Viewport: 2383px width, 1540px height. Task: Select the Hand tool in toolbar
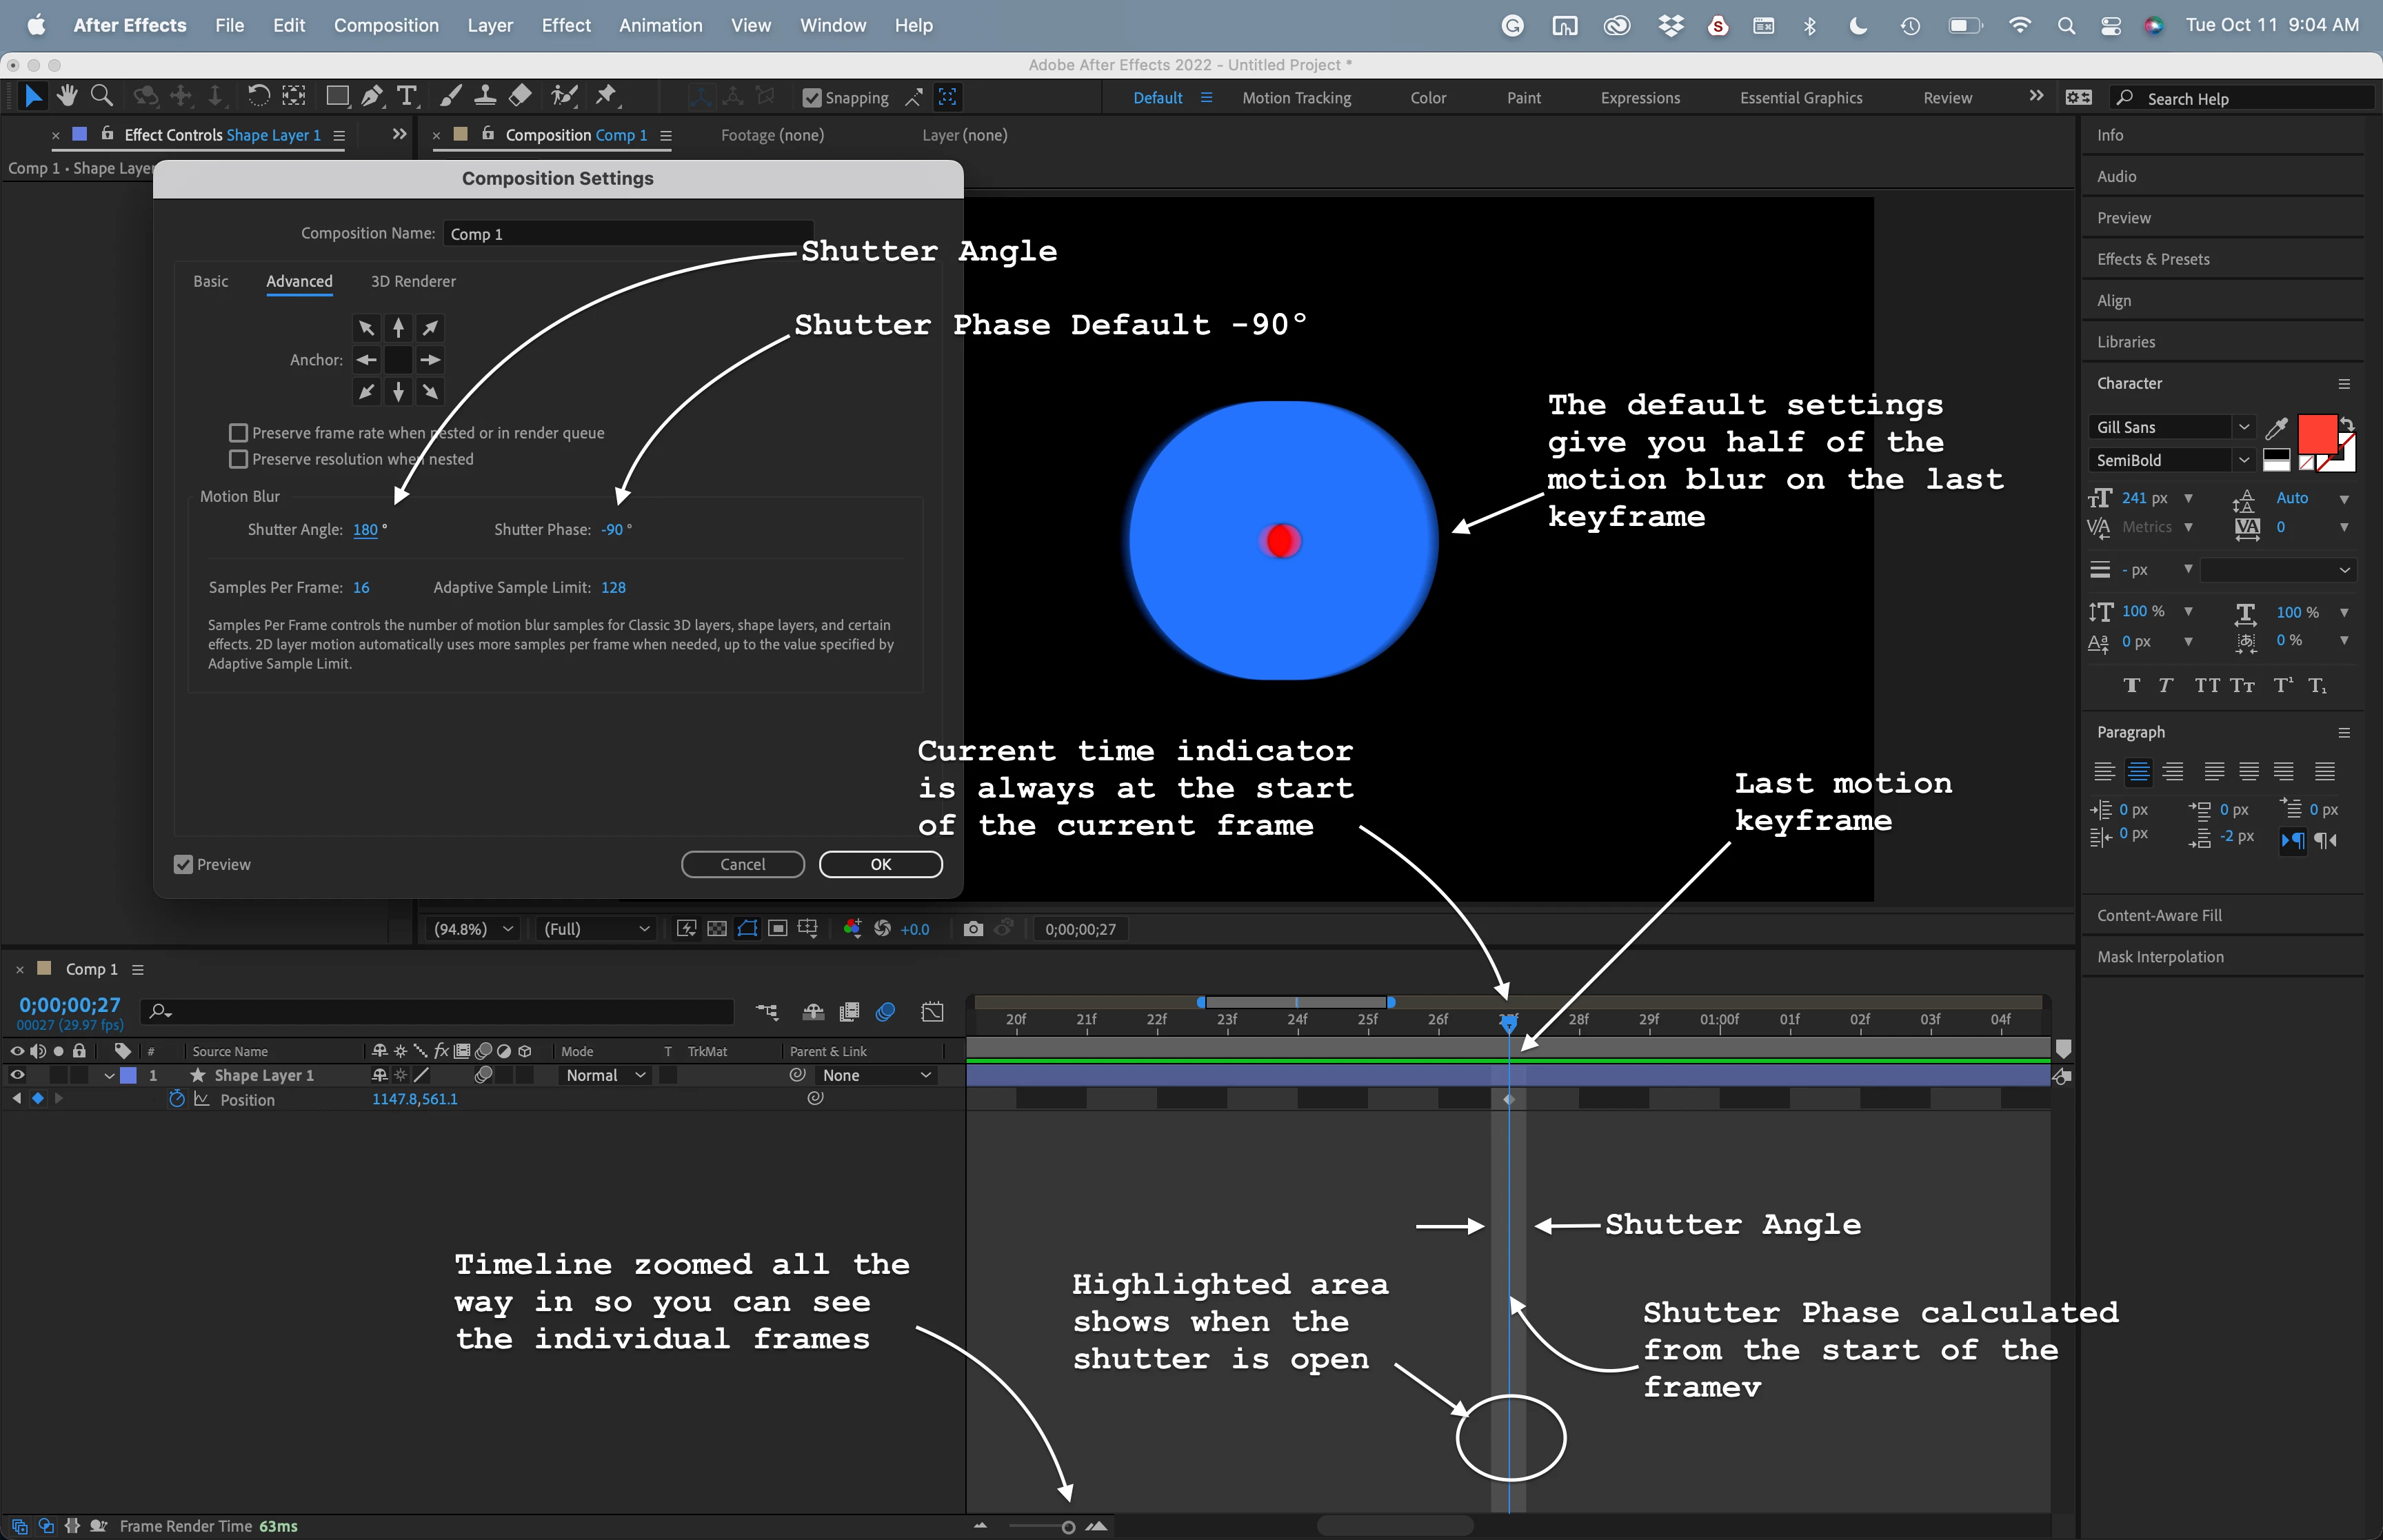click(67, 96)
